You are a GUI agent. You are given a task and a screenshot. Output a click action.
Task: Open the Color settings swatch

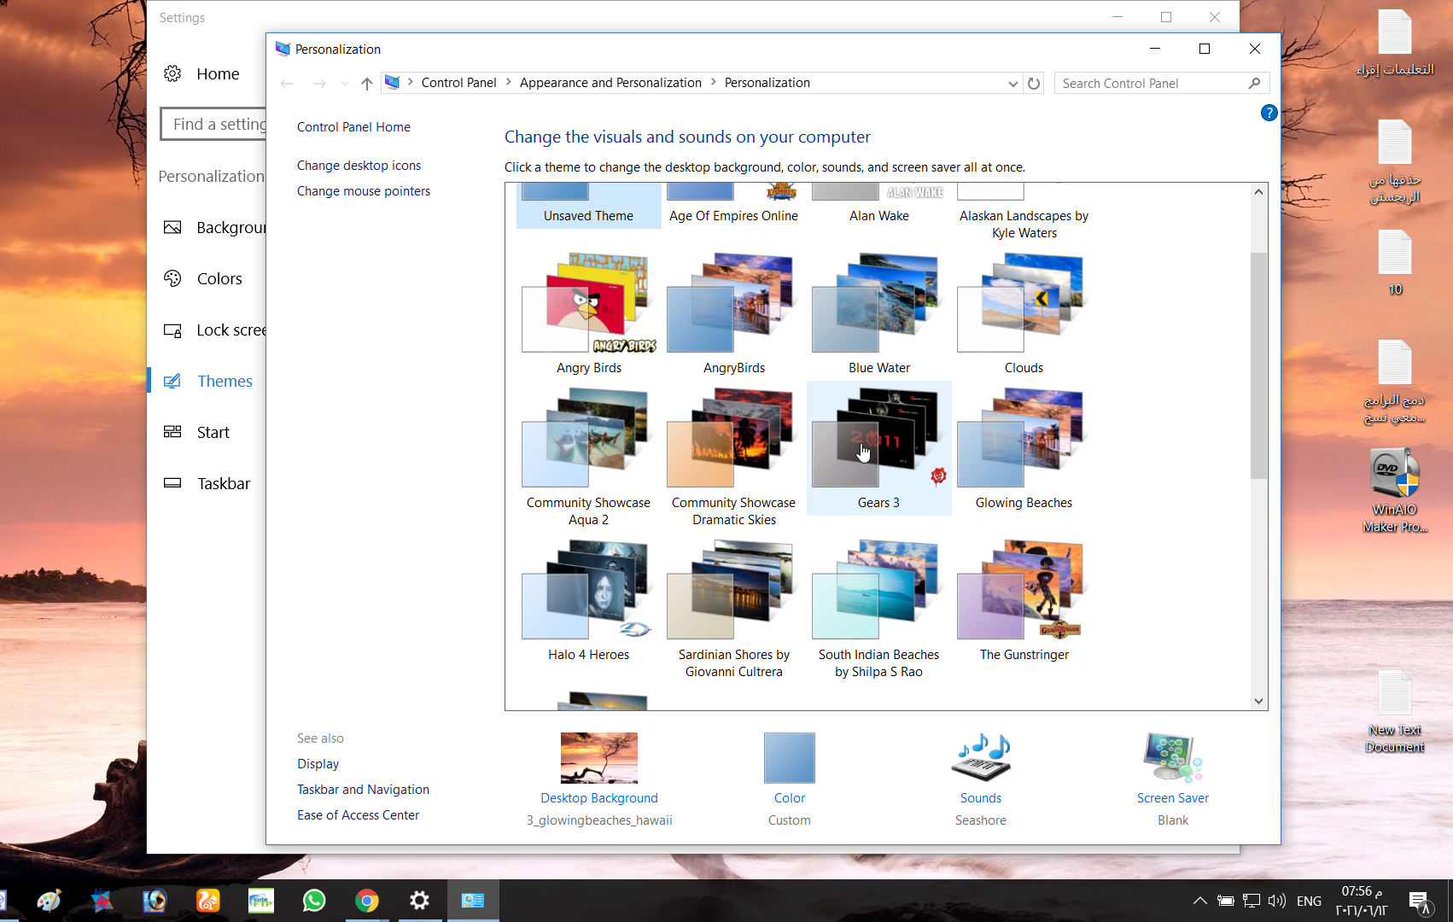click(x=790, y=758)
